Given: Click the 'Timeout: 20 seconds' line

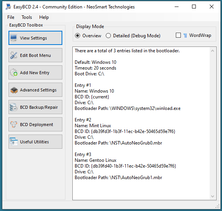Looking at the screenshot, I should (95, 68).
